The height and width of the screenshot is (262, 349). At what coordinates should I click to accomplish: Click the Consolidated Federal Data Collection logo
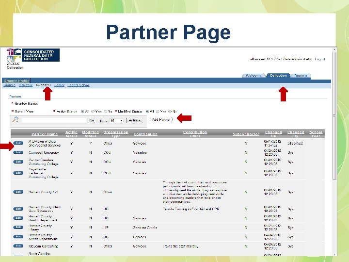(x=33, y=55)
